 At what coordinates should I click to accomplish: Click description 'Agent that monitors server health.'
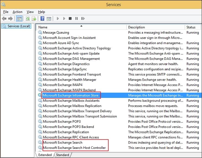(x=153, y=64)
